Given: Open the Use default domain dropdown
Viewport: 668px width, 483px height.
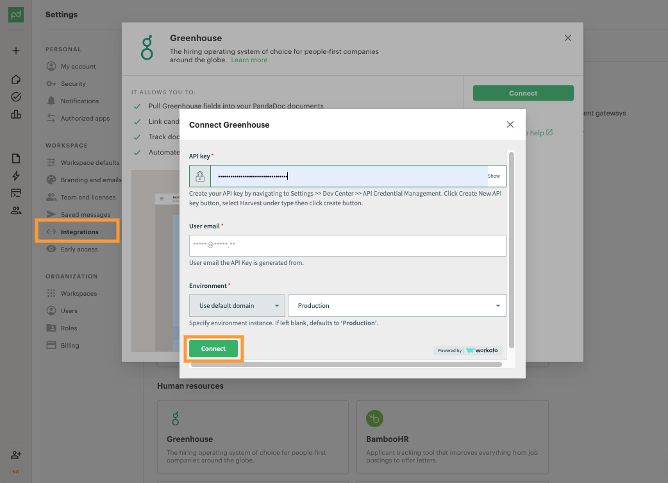Looking at the screenshot, I should pyautogui.click(x=237, y=306).
